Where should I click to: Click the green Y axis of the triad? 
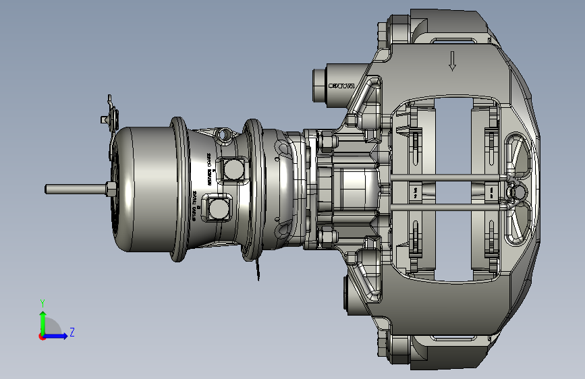tap(43, 323)
